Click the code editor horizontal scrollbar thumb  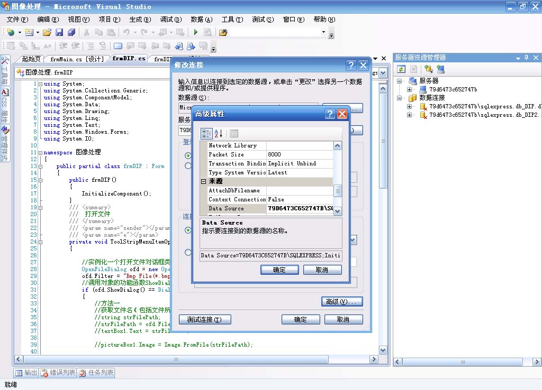176,359
